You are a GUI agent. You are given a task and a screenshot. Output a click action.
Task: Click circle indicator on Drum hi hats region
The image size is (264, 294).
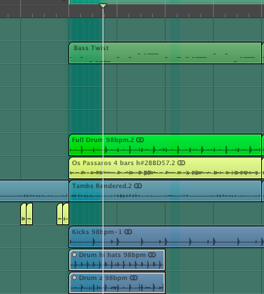point(74,255)
